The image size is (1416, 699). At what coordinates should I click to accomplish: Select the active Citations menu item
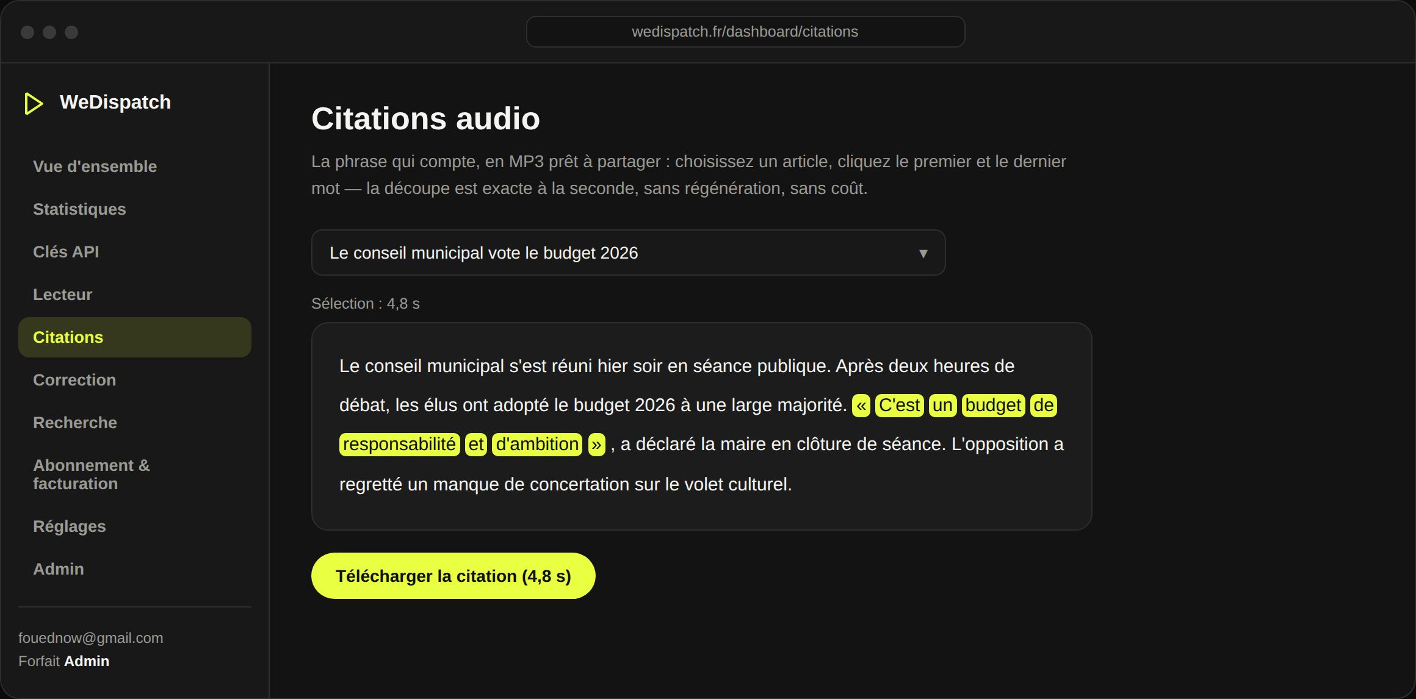point(135,337)
